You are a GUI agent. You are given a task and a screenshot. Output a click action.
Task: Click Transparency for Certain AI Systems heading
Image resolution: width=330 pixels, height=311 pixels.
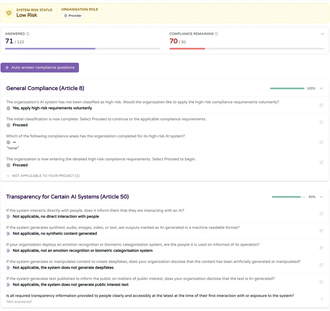pyautogui.click(x=68, y=197)
